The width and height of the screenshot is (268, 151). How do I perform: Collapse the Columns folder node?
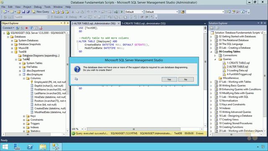24,78
